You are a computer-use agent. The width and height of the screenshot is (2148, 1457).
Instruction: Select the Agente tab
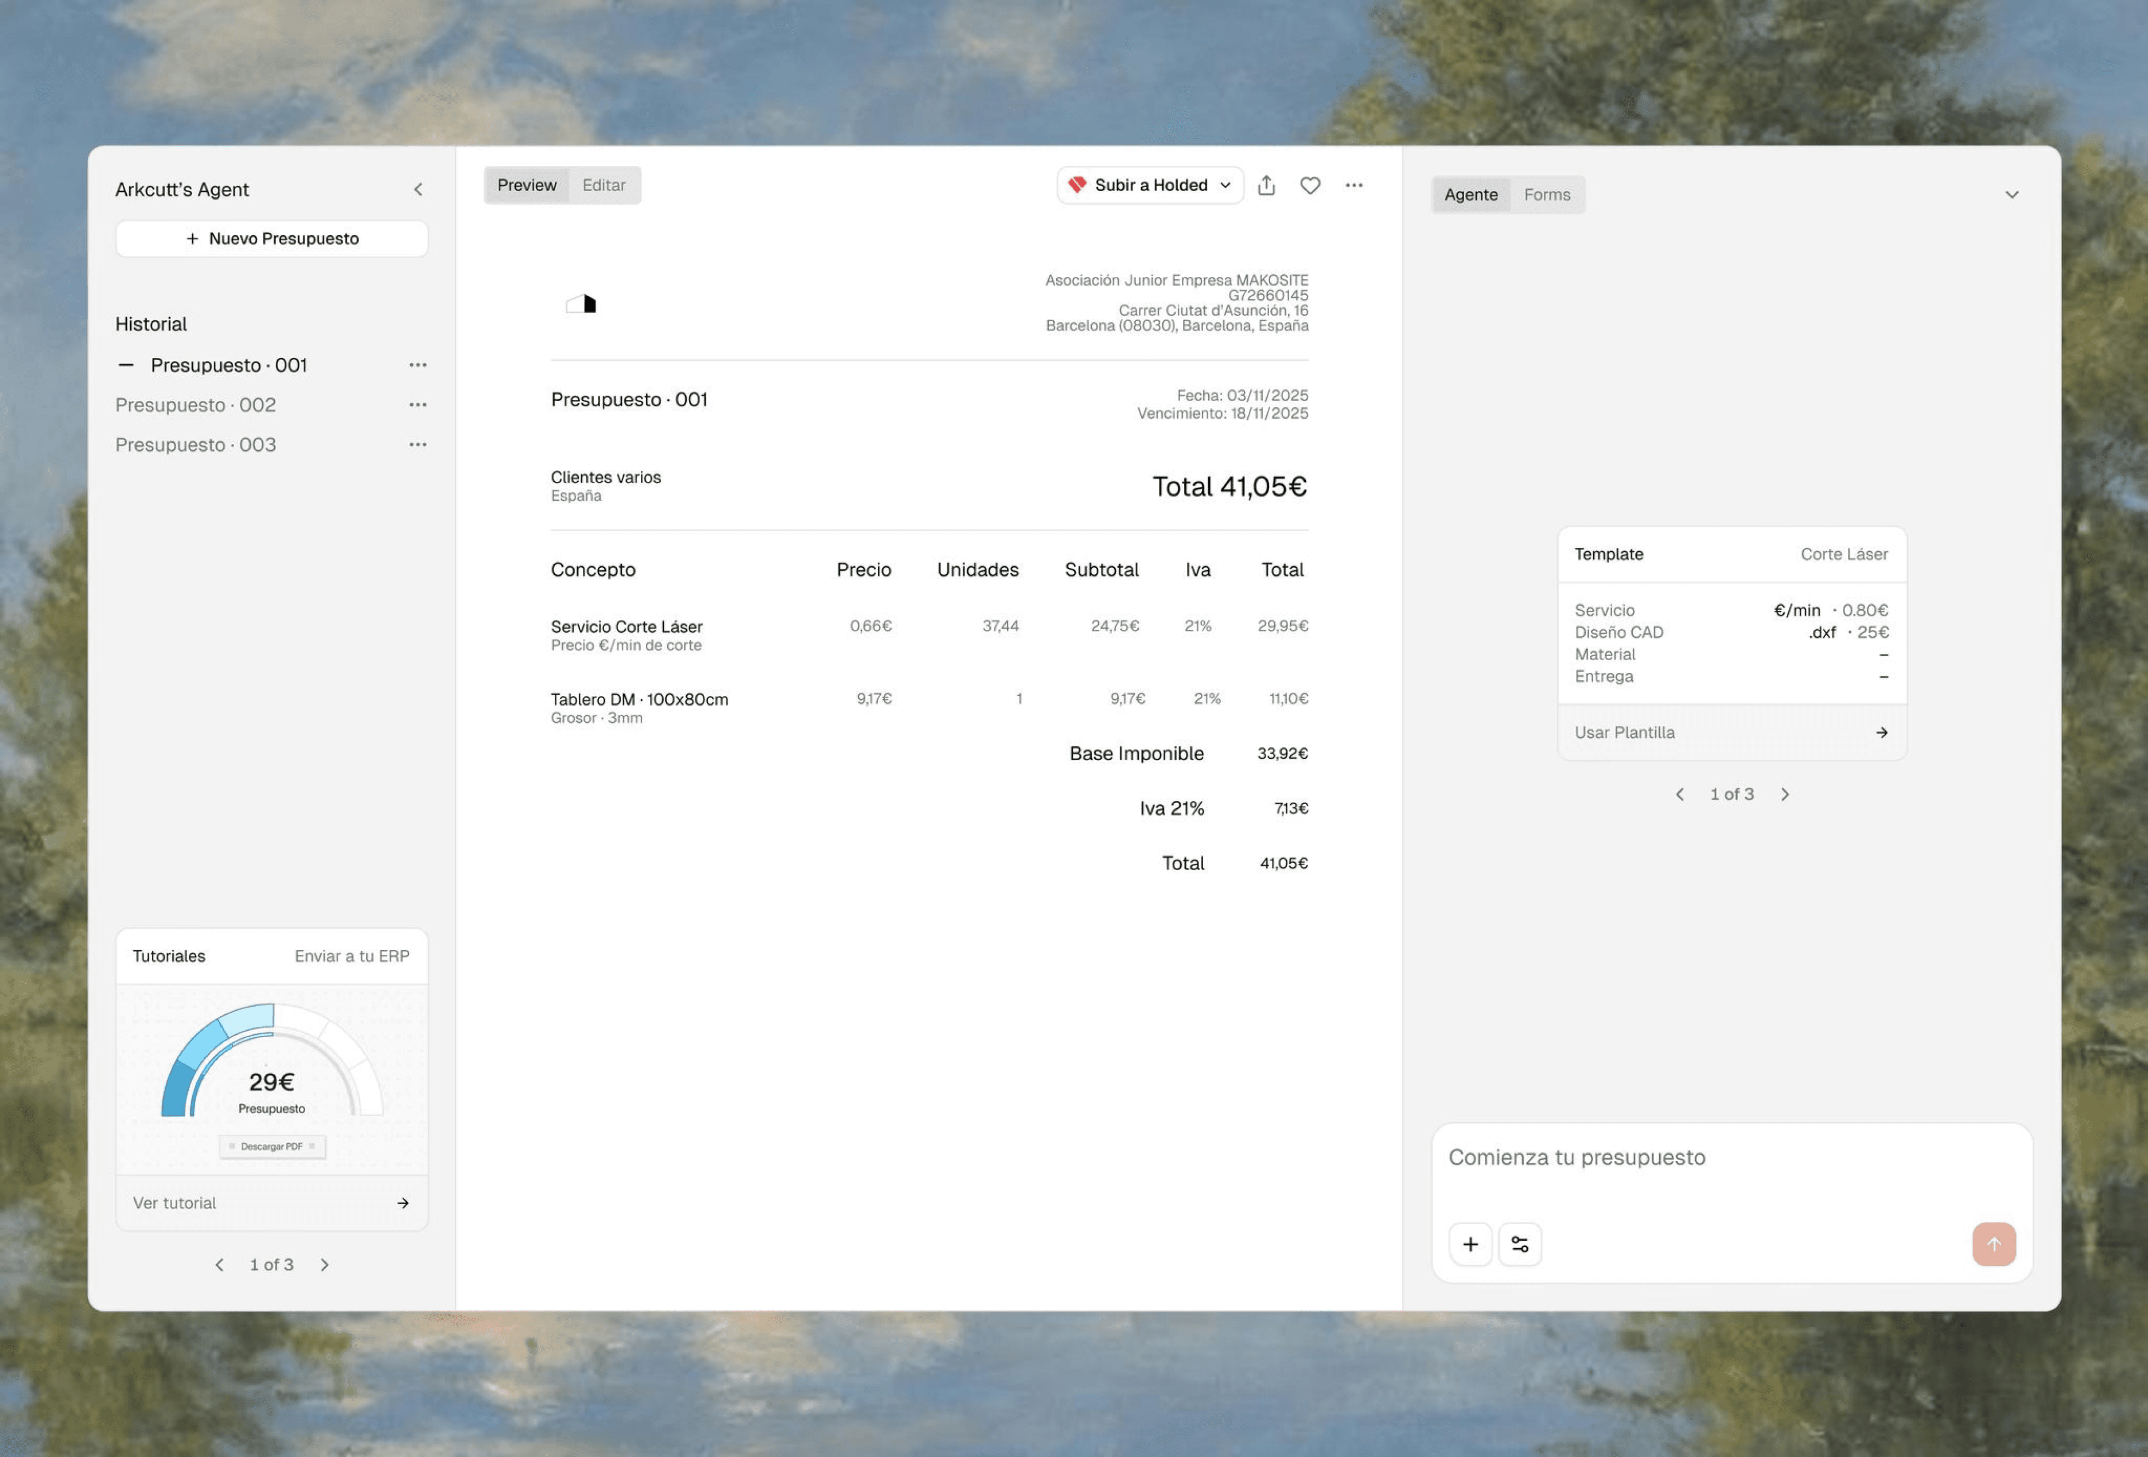click(1470, 195)
